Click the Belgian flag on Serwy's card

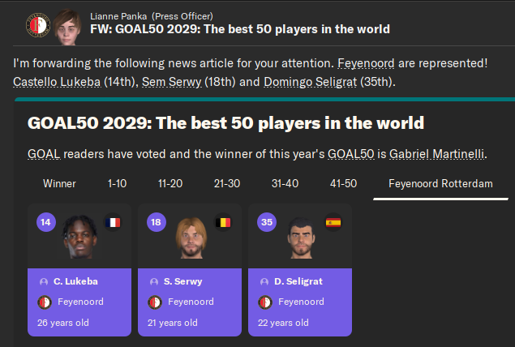click(x=223, y=223)
